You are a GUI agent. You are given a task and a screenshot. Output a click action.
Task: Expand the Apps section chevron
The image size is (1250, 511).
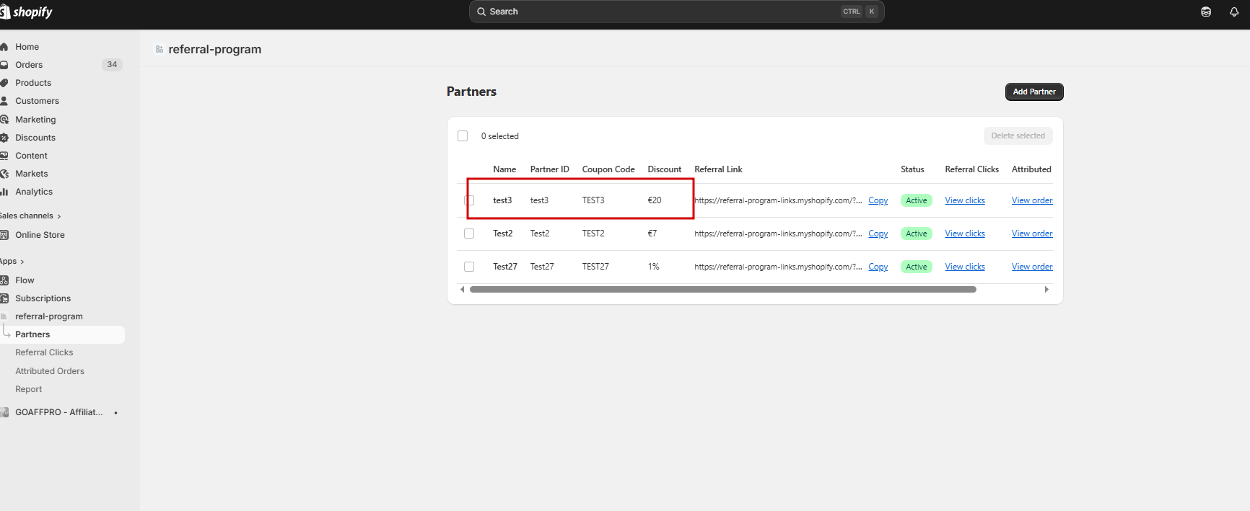22,262
